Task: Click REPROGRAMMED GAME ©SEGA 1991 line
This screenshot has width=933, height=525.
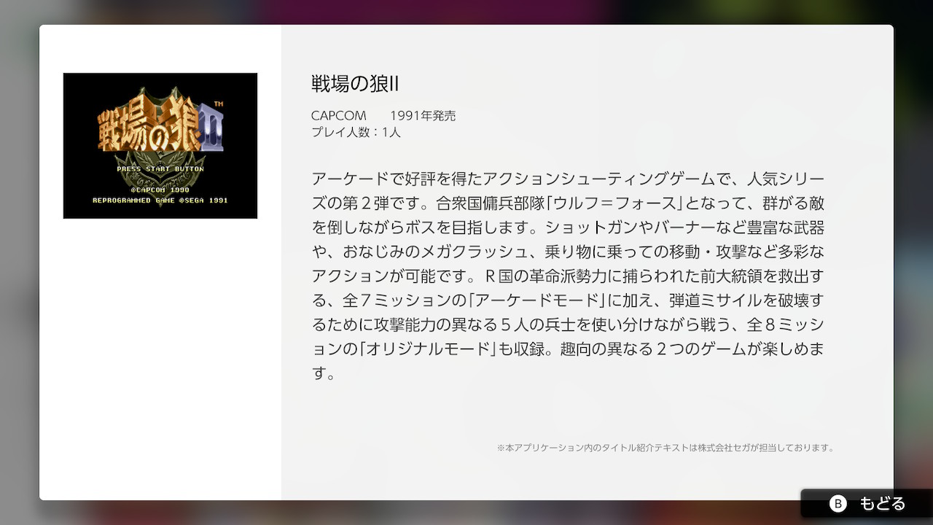Action: point(160,200)
